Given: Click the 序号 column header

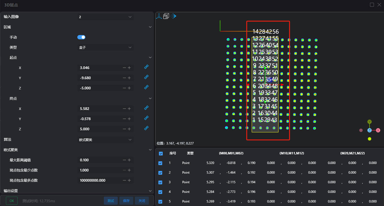Looking at the screenshot, I should [x=173, y=153].
